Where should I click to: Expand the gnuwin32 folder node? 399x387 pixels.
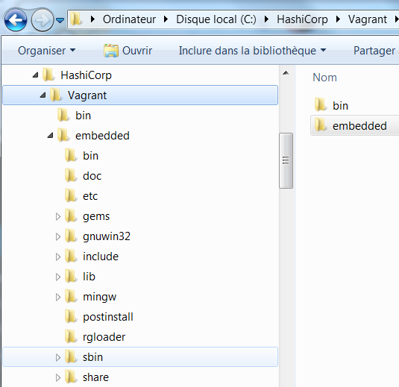(58, 236)
